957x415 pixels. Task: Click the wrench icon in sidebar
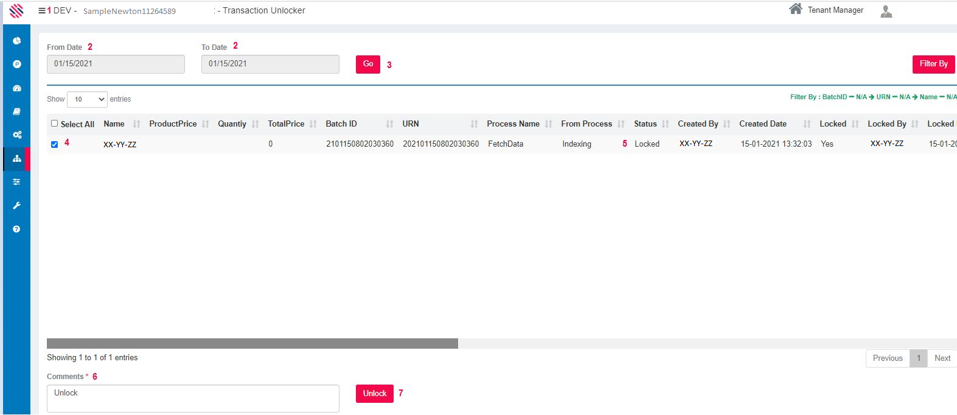tap(17, 206)
